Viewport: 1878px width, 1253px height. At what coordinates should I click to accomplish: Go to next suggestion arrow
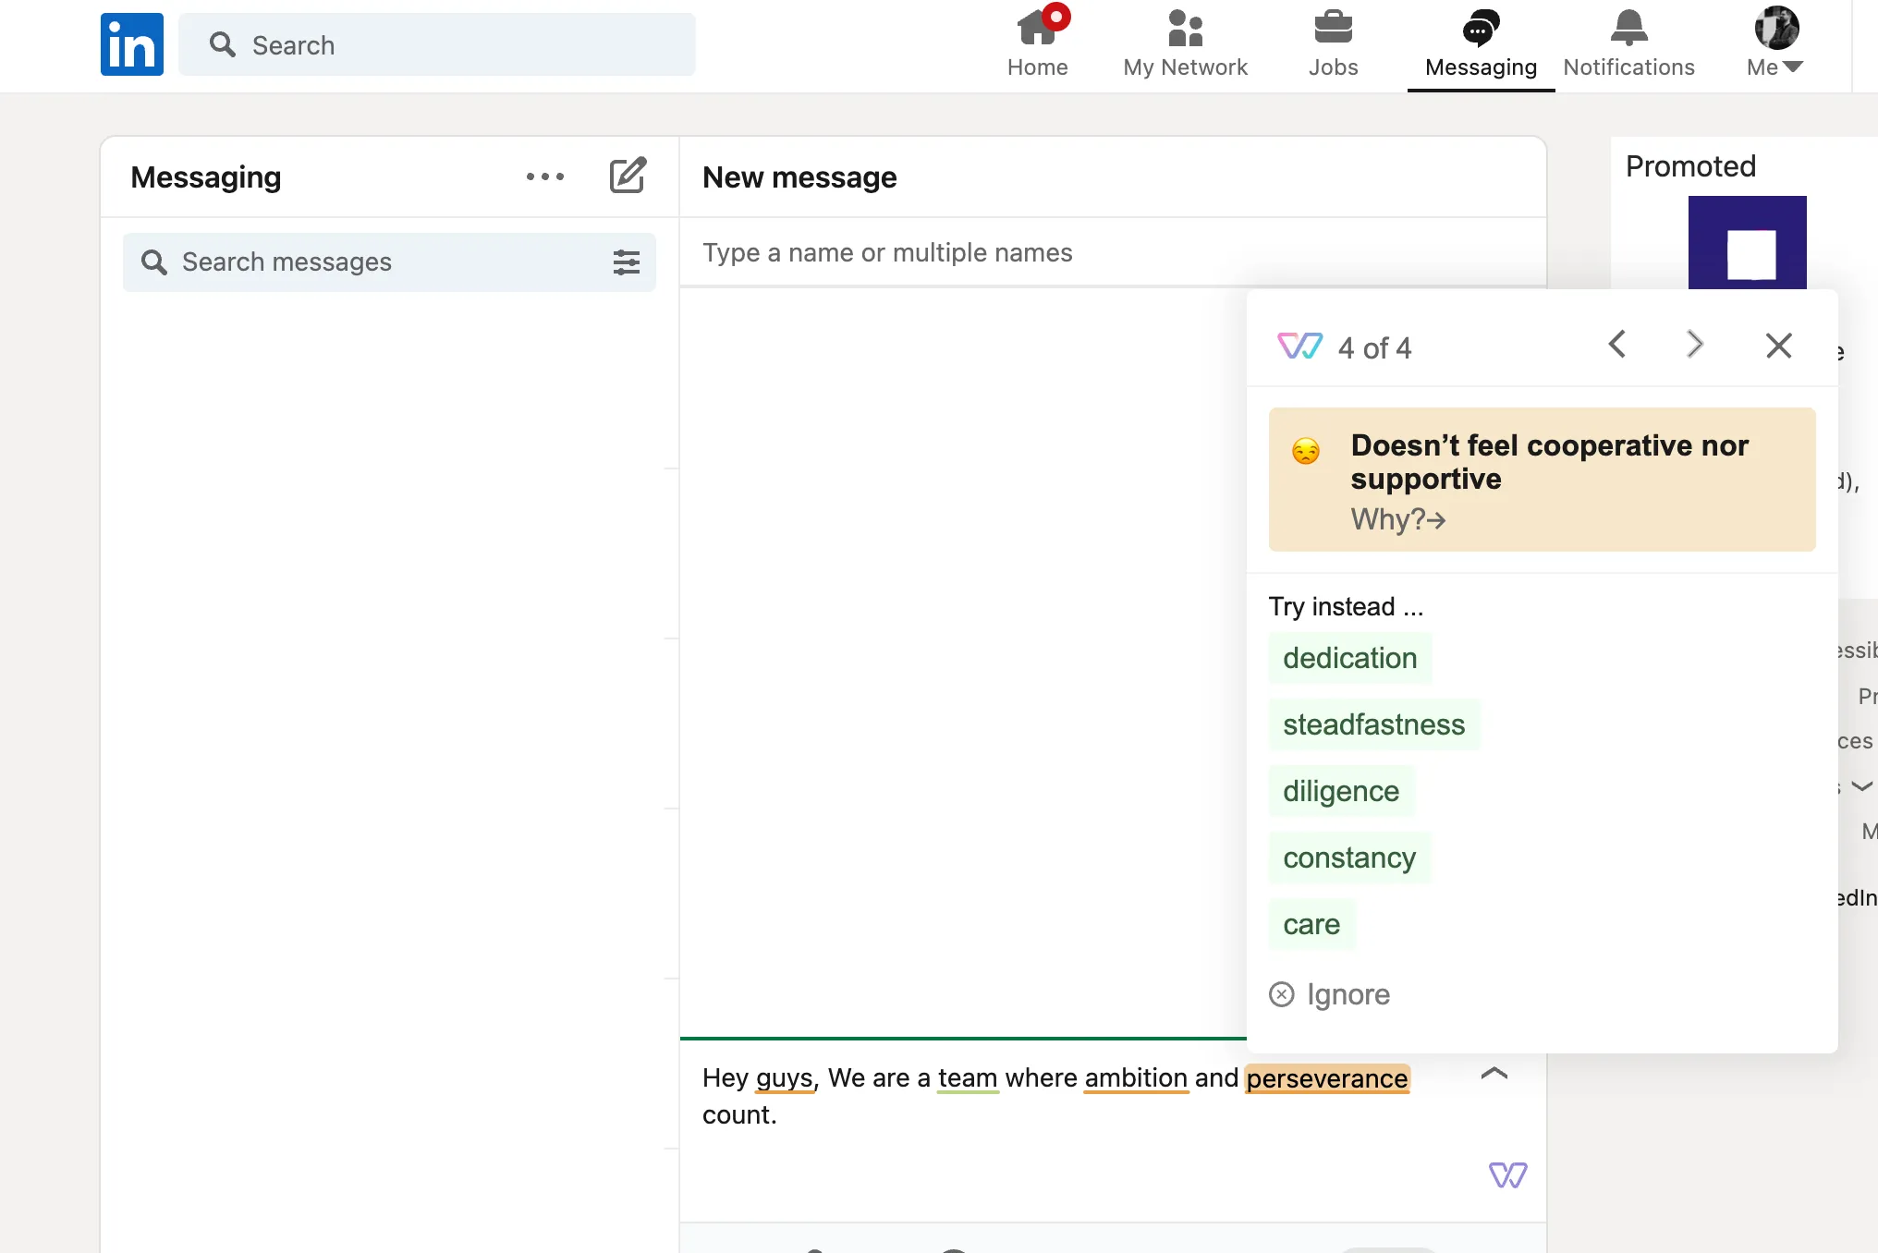click(x=1694, y=346)
